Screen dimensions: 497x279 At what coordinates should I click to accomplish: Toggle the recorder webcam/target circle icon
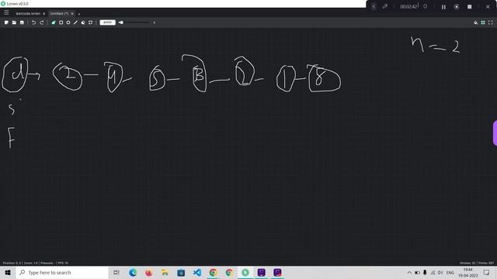(x=457, y=7)
